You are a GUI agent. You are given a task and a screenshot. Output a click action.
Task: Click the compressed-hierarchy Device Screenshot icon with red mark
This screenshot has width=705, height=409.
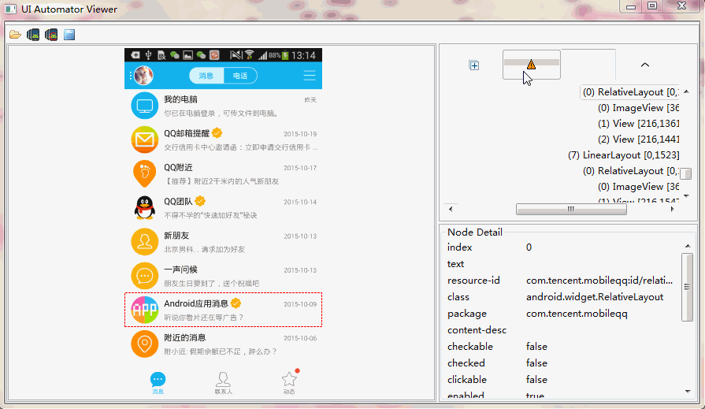pyautogui.click(x=50, y=35)
